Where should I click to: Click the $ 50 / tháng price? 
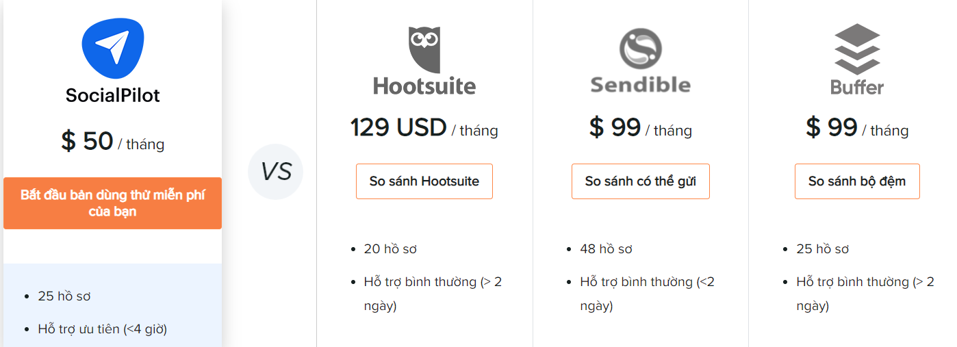[112, 141]
